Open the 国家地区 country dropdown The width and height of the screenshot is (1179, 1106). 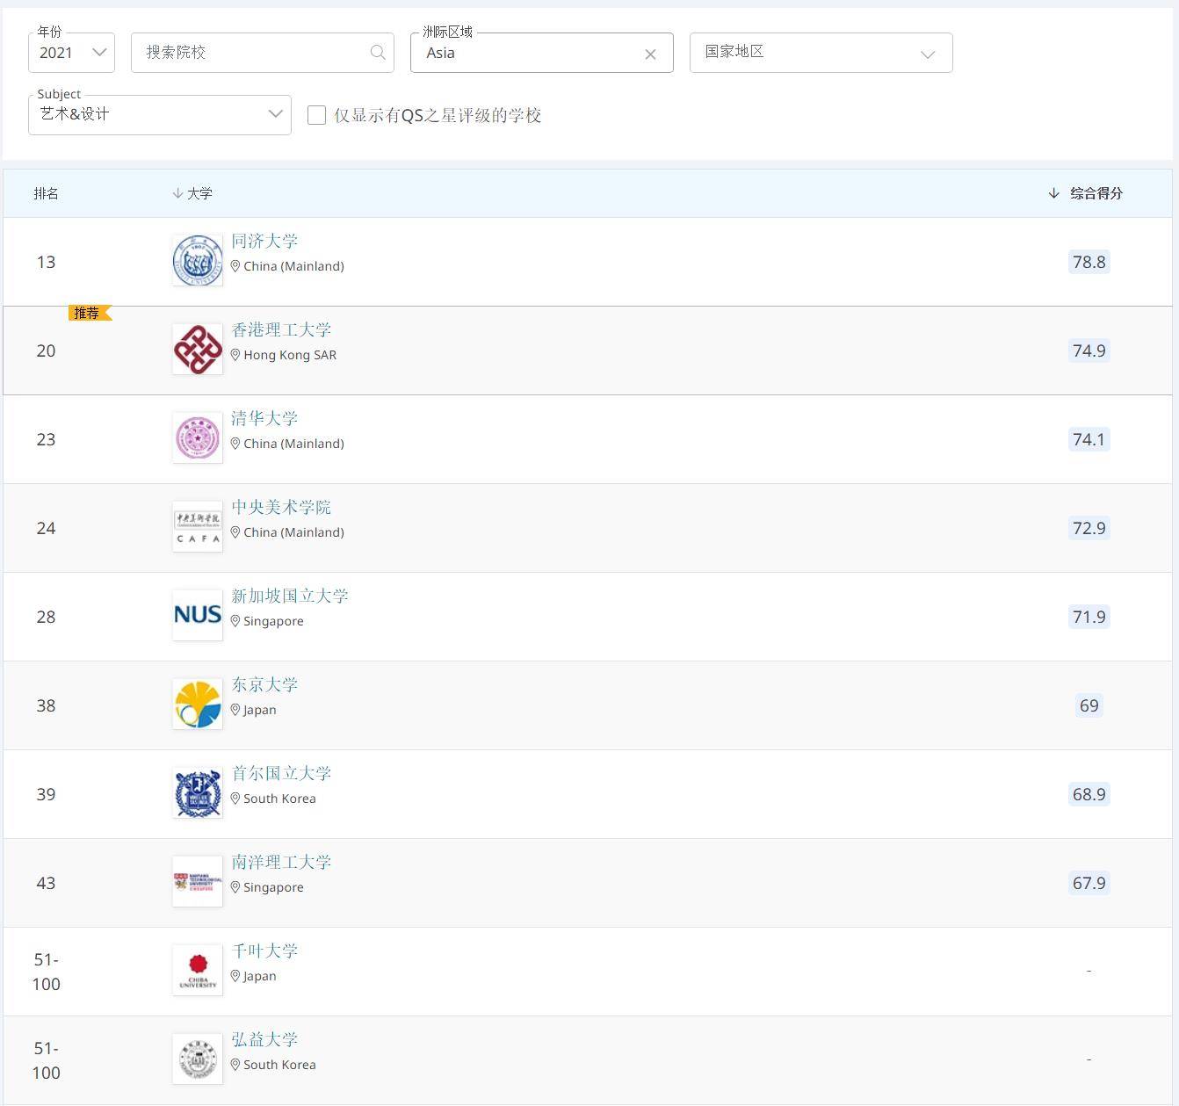point(821,53)
